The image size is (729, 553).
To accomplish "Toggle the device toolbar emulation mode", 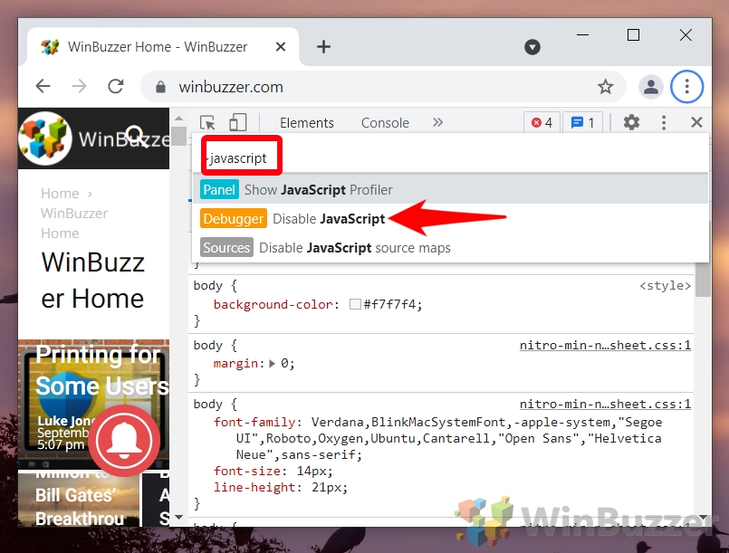I will point(238,121).
